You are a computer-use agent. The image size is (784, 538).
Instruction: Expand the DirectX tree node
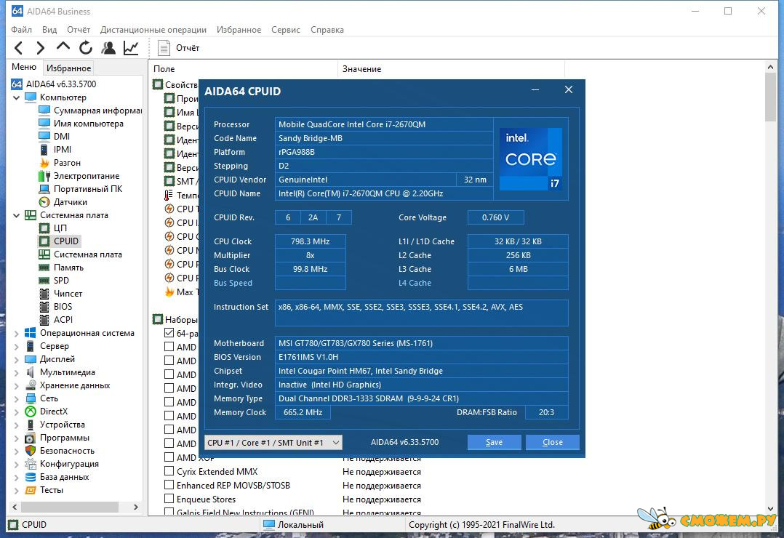point(17,412)
